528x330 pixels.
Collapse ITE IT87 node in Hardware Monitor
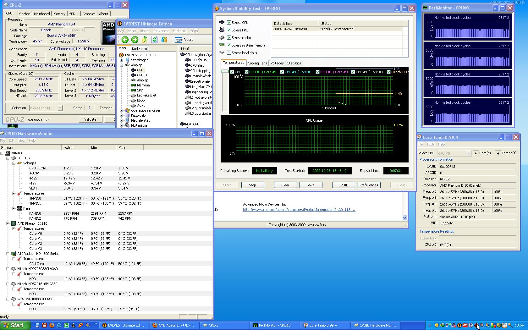click(x=8, y=158)
